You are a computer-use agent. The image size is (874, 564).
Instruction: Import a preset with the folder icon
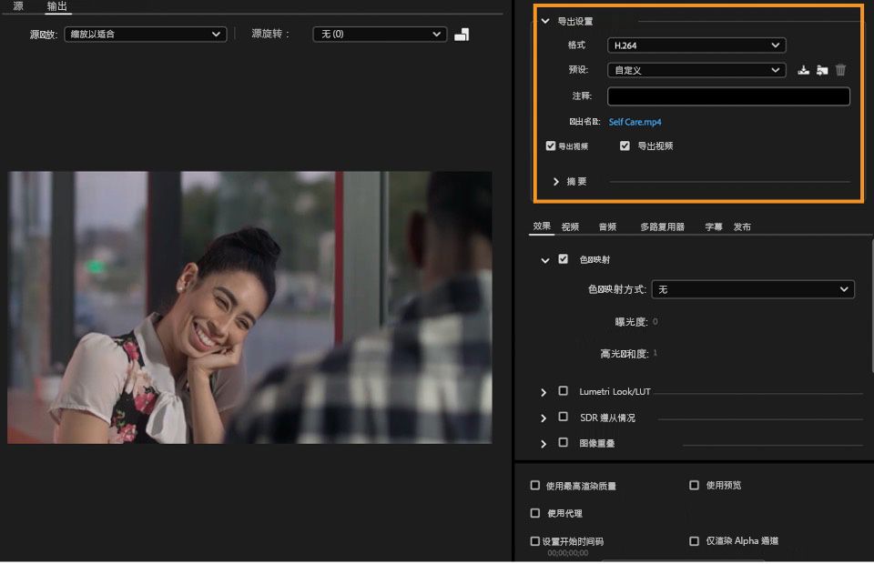pyautogui.click(x=822, y=70)
